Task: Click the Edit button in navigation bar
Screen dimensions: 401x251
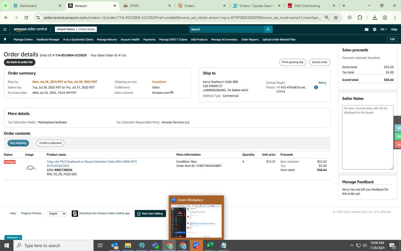Action: [x=392, y=39]
